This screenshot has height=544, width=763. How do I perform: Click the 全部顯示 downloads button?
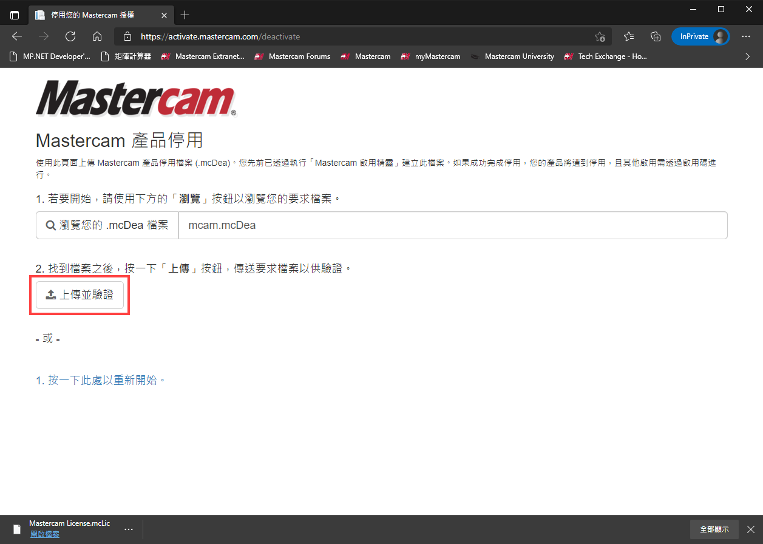tap(714, 529)
